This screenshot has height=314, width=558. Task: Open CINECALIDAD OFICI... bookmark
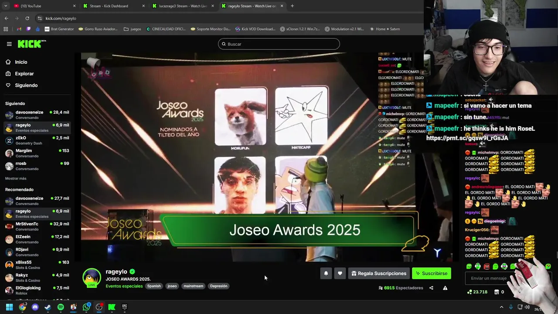pos(166,29)
